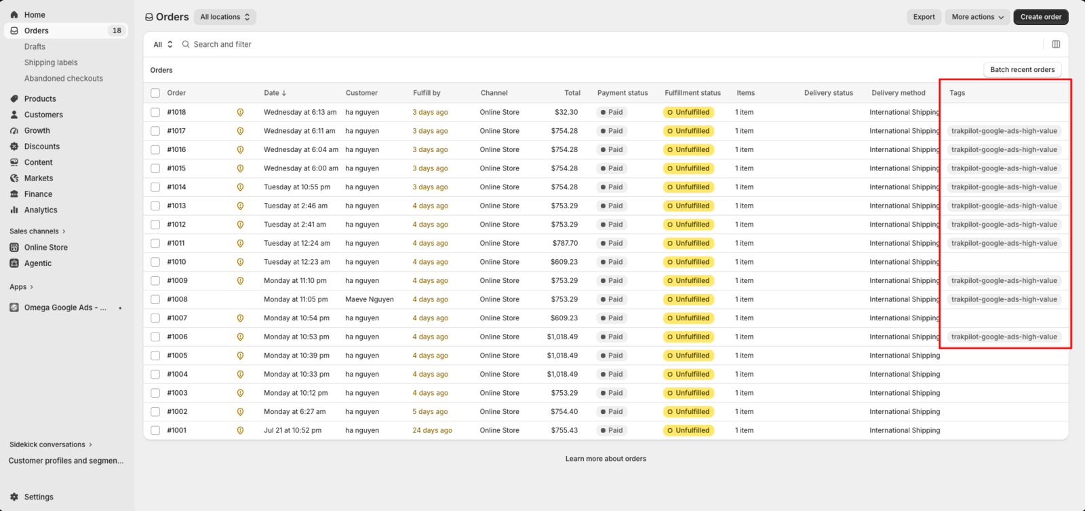Viewport: 1085px width, 511px height.
Task: Click the risk warning icon for order #1012
Action: pos(240,225)
